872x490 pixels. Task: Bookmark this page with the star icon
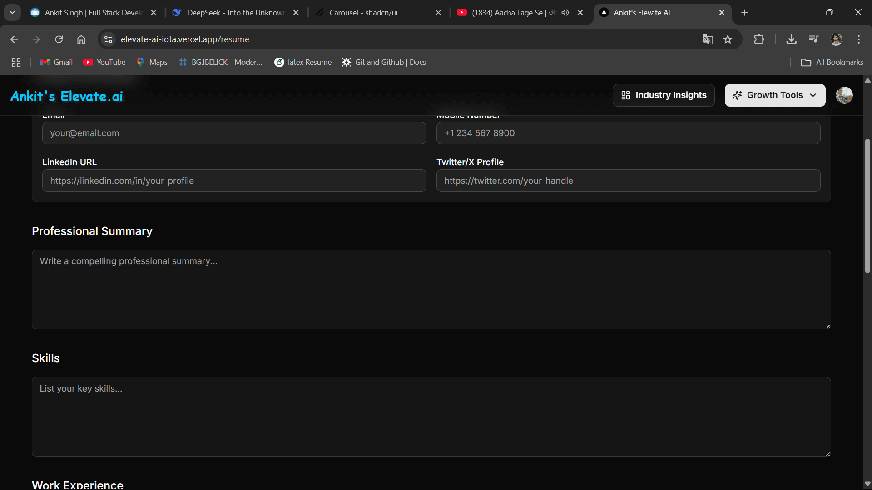(728, 39)
